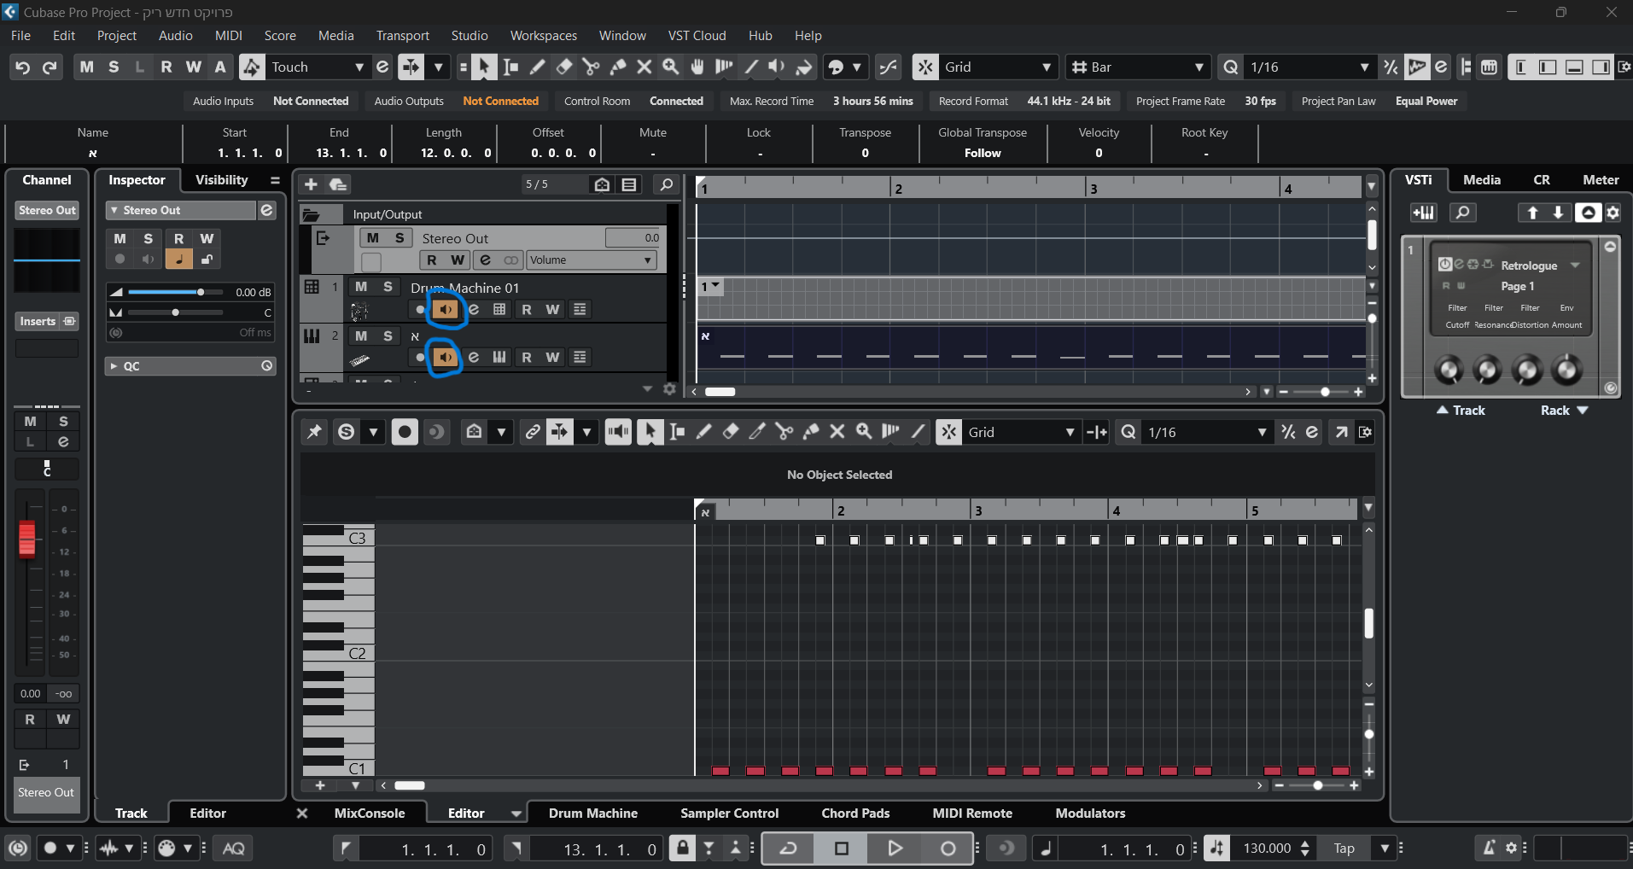Click Inserts button in Channel strip
This screenshot has height=869, width=1633.
click(x=47, y=321)
